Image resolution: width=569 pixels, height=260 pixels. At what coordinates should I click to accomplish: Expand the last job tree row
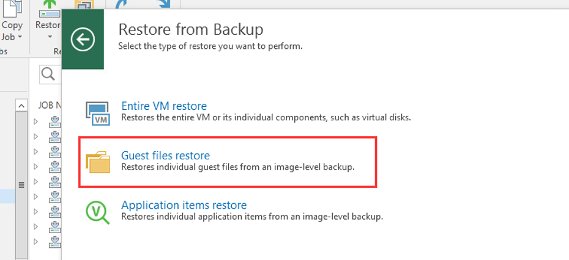[36, 240]
